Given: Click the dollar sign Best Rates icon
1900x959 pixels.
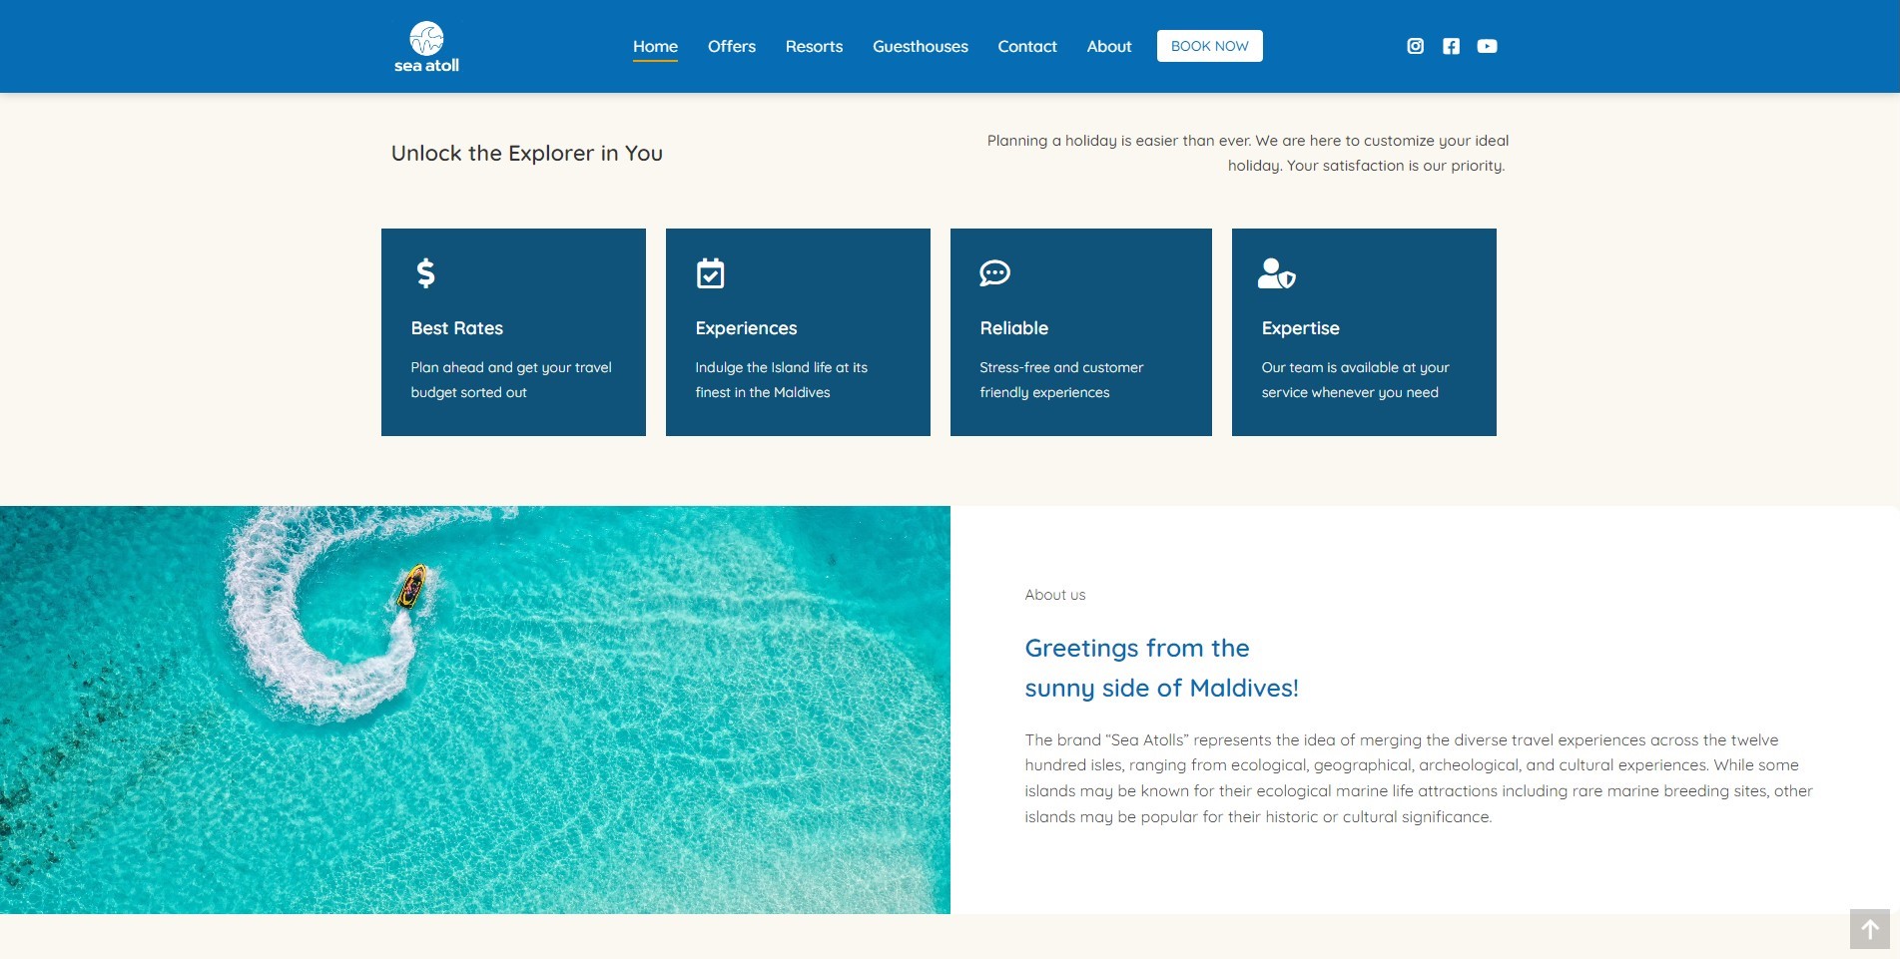Looking at the screenshot, I should coord(425,272).
